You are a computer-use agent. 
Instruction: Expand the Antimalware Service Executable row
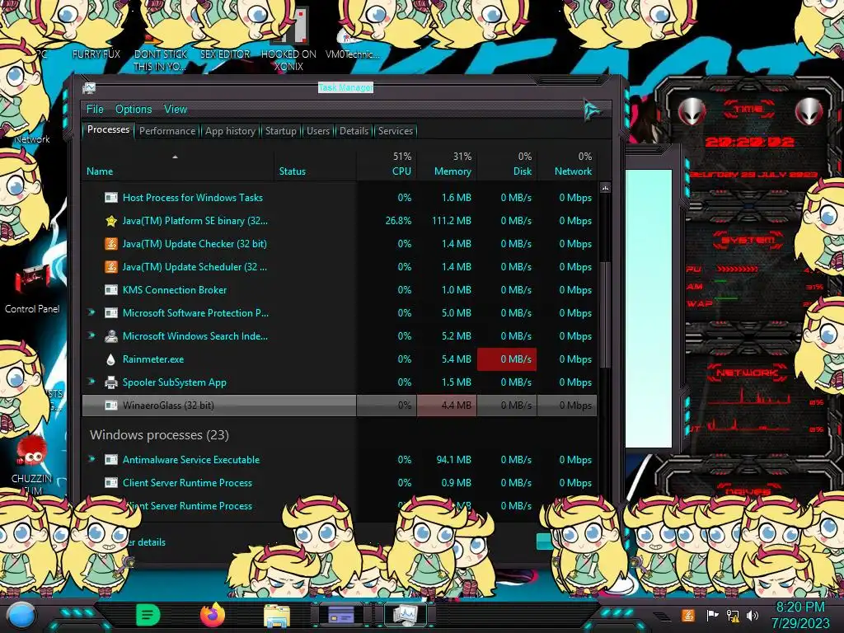click(x=91, y=459)
